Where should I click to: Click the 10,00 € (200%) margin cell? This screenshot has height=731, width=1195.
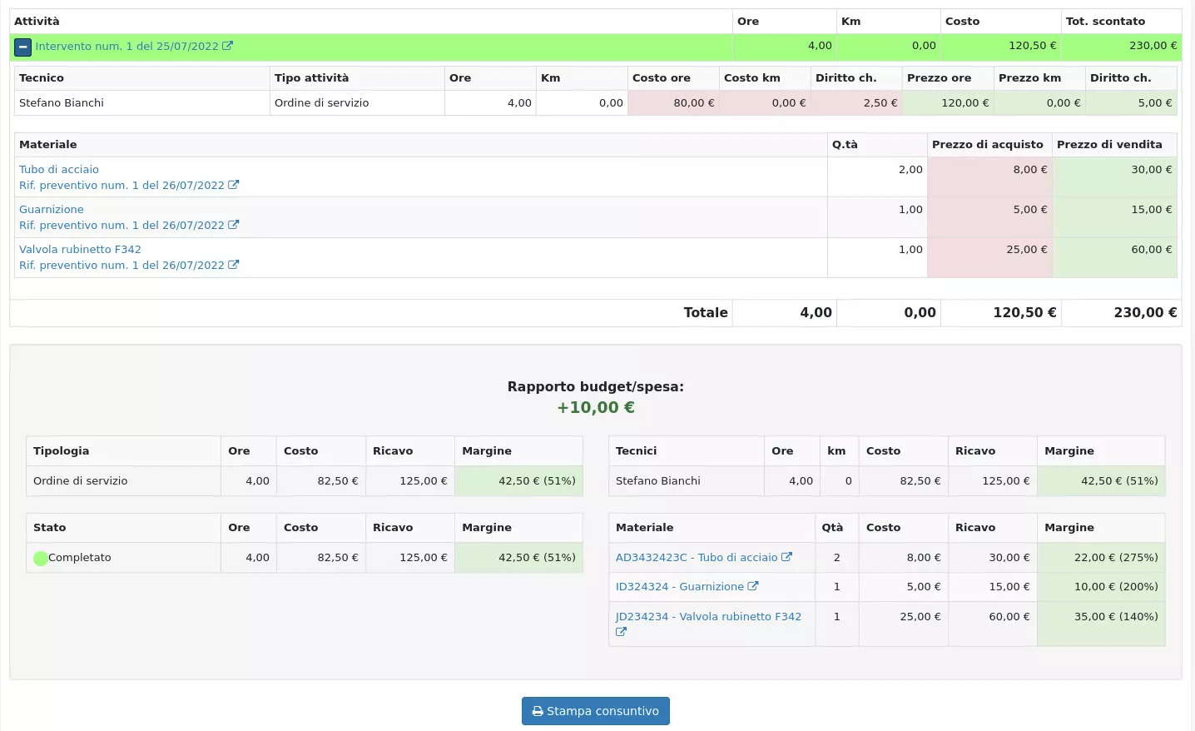tap(1101, 587)
